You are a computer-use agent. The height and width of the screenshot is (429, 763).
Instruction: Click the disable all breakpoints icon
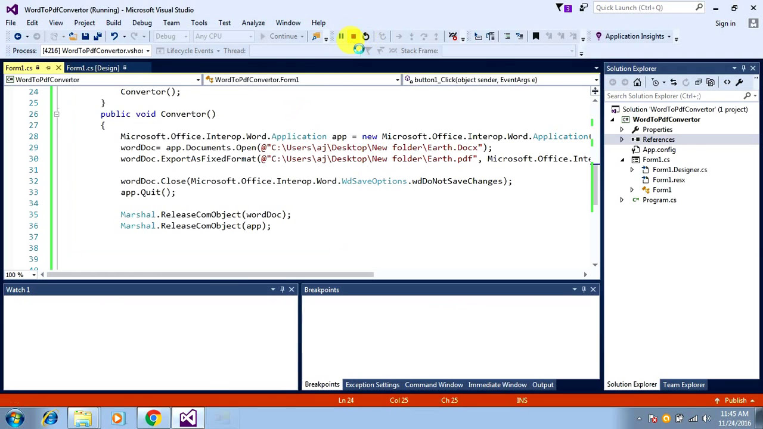pos(453,36)
